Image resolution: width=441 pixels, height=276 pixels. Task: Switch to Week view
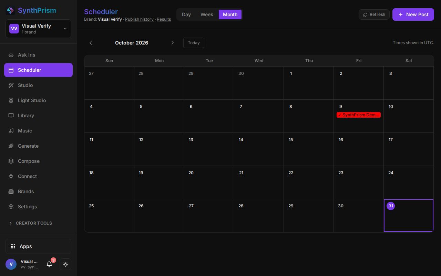pos(207,14)
